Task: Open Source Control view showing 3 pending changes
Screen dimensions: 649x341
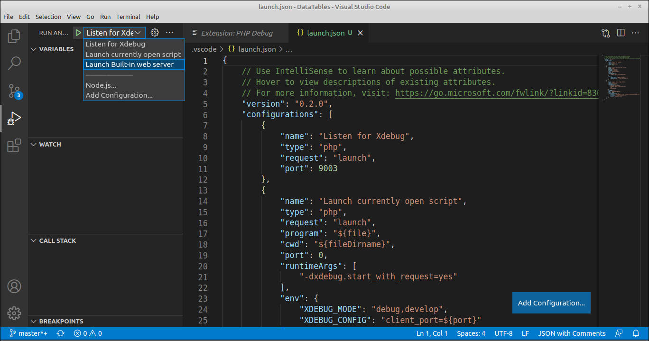Action: point(14,90)
